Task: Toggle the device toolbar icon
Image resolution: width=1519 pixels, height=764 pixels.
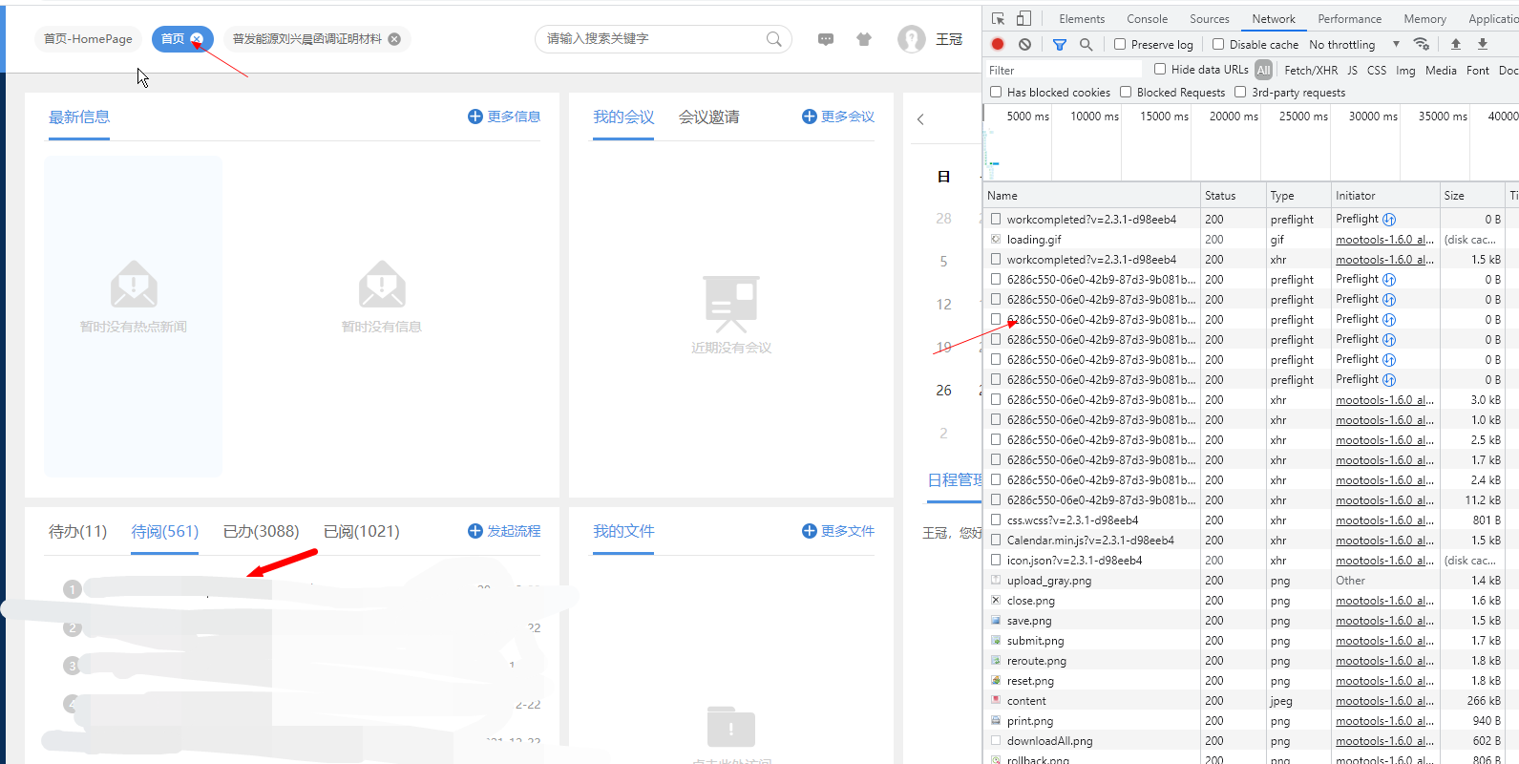Action: point(1023,19)
